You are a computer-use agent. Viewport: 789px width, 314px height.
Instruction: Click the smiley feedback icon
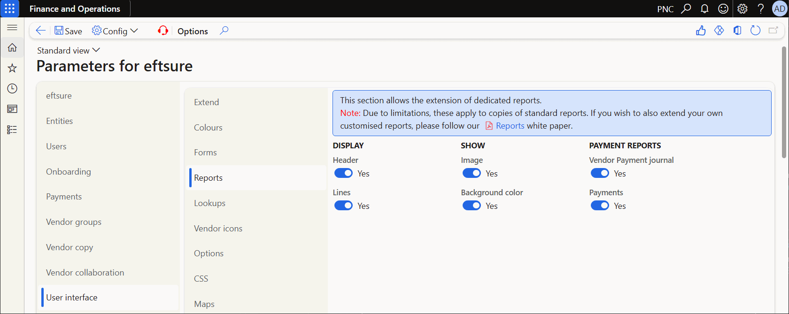coord(723,8)
